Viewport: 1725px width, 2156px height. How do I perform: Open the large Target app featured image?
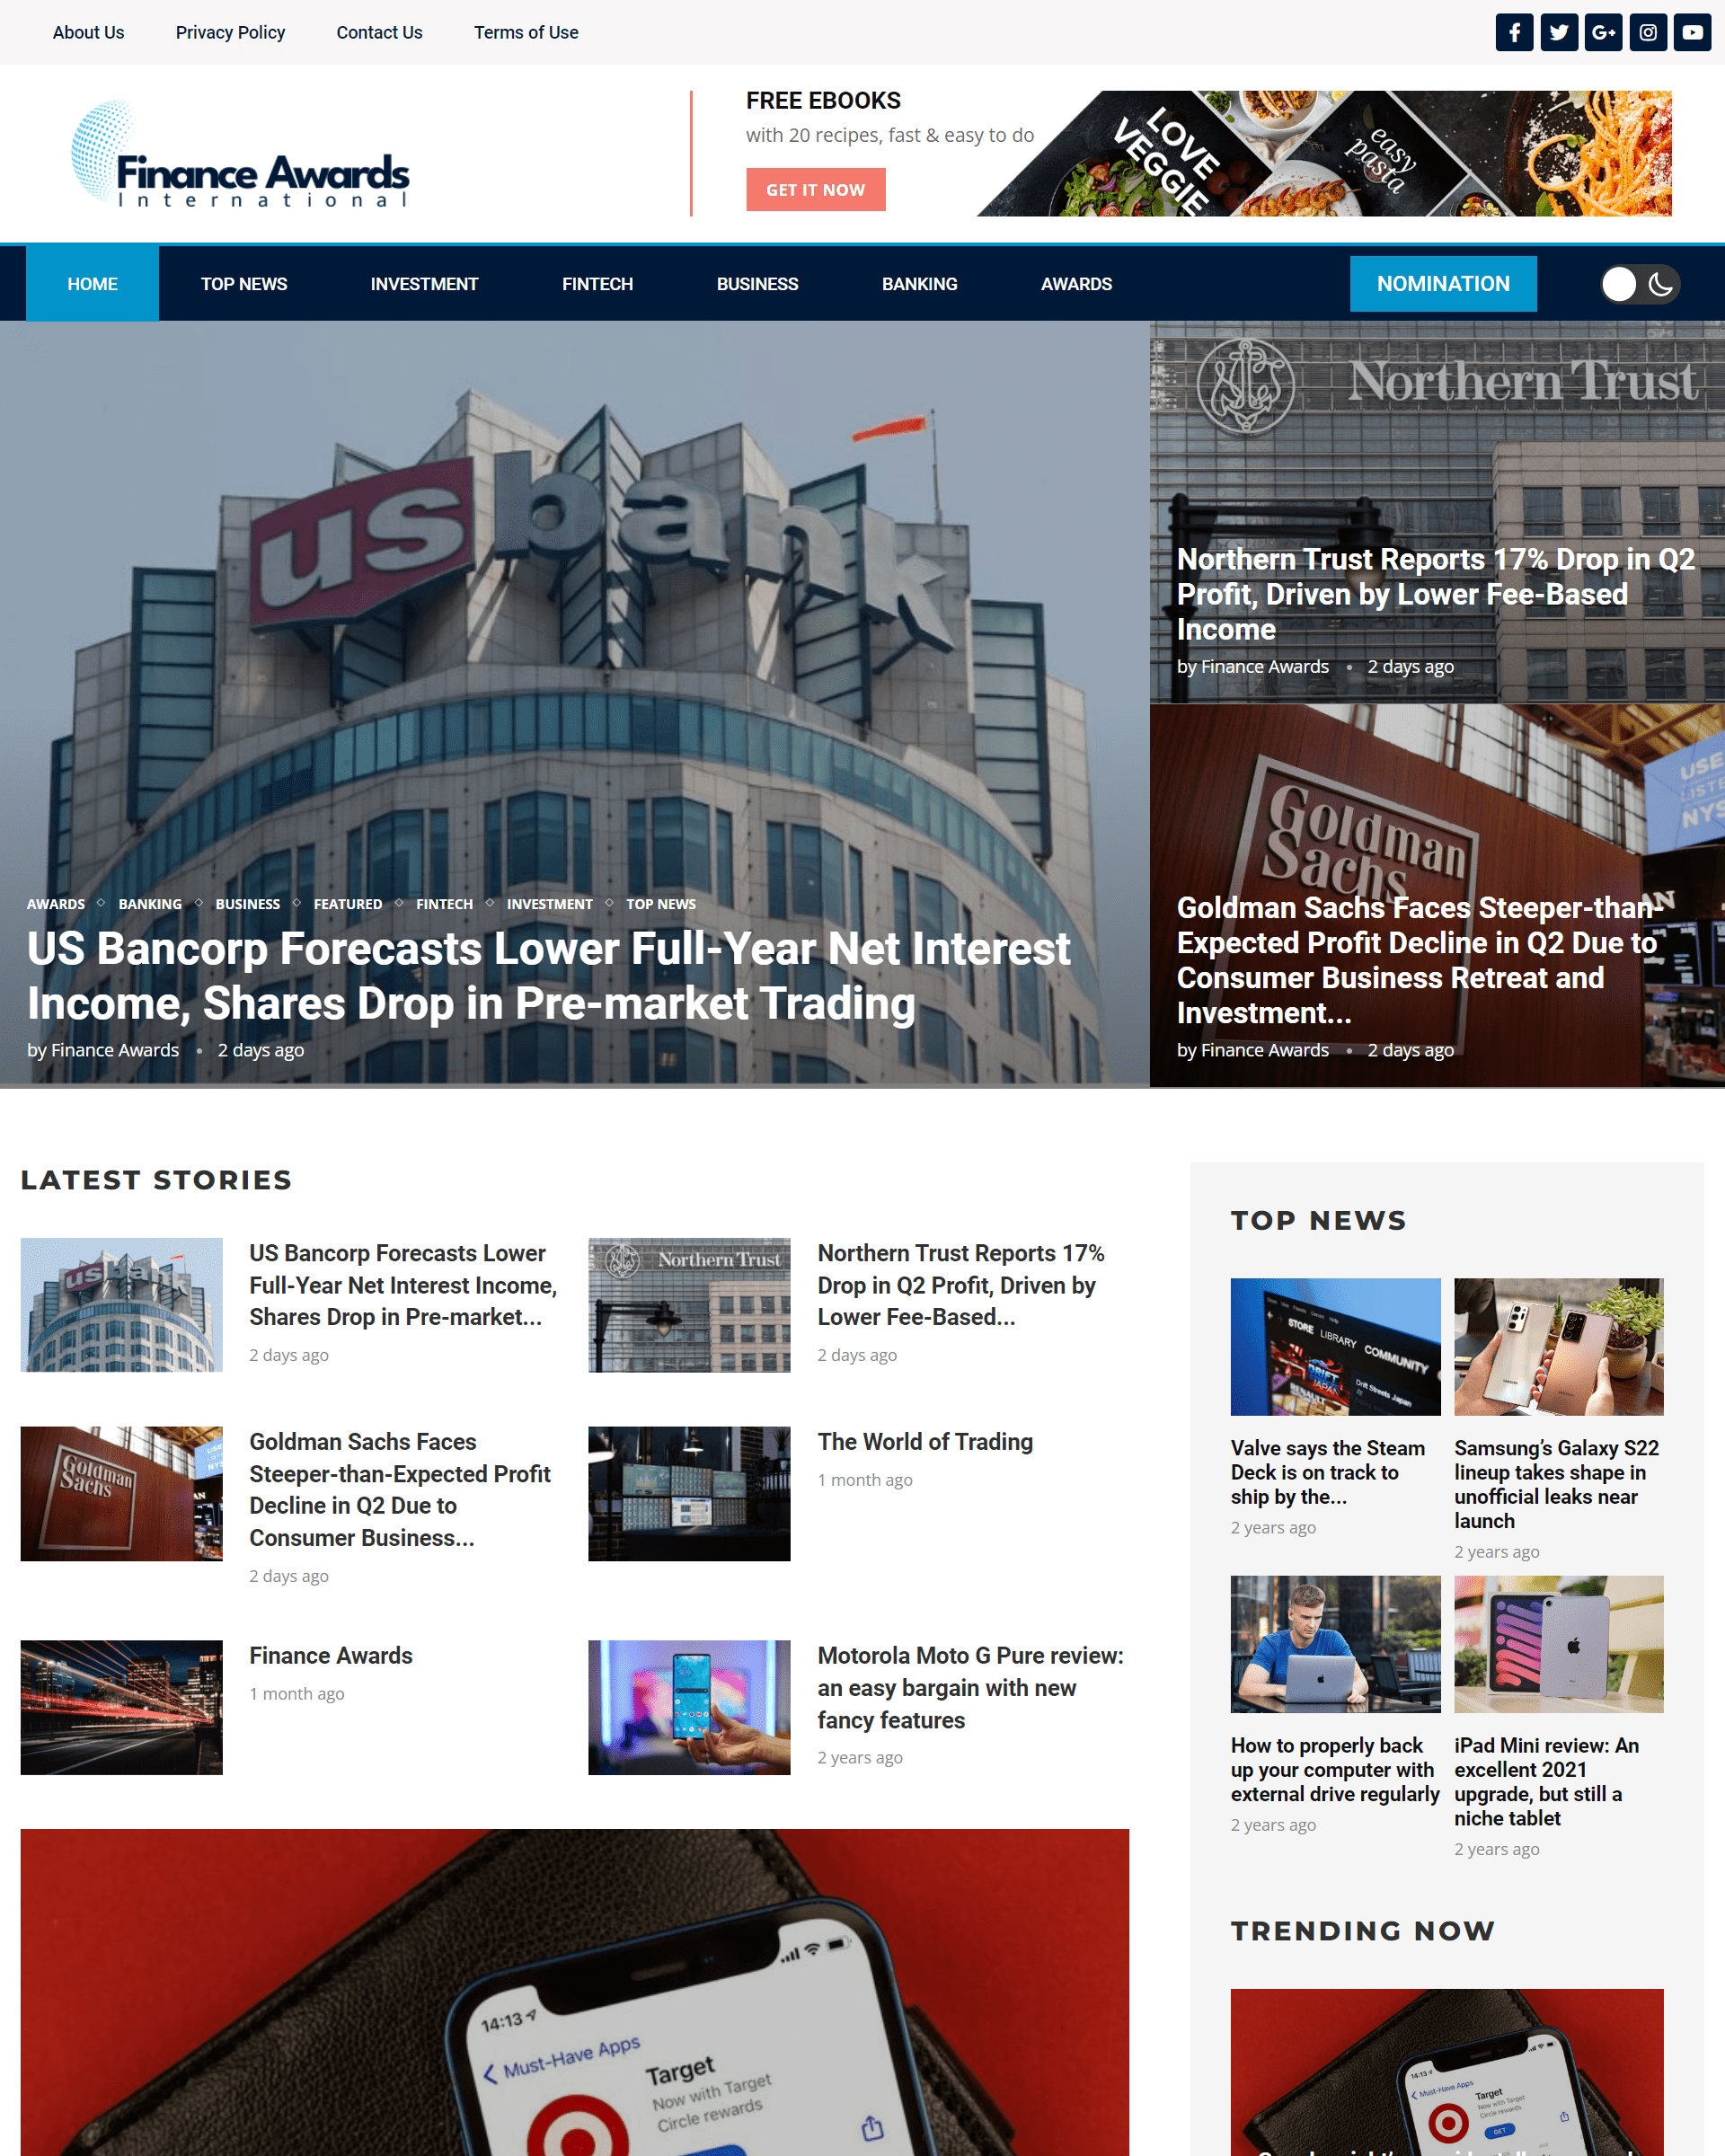click(575, 1992)
